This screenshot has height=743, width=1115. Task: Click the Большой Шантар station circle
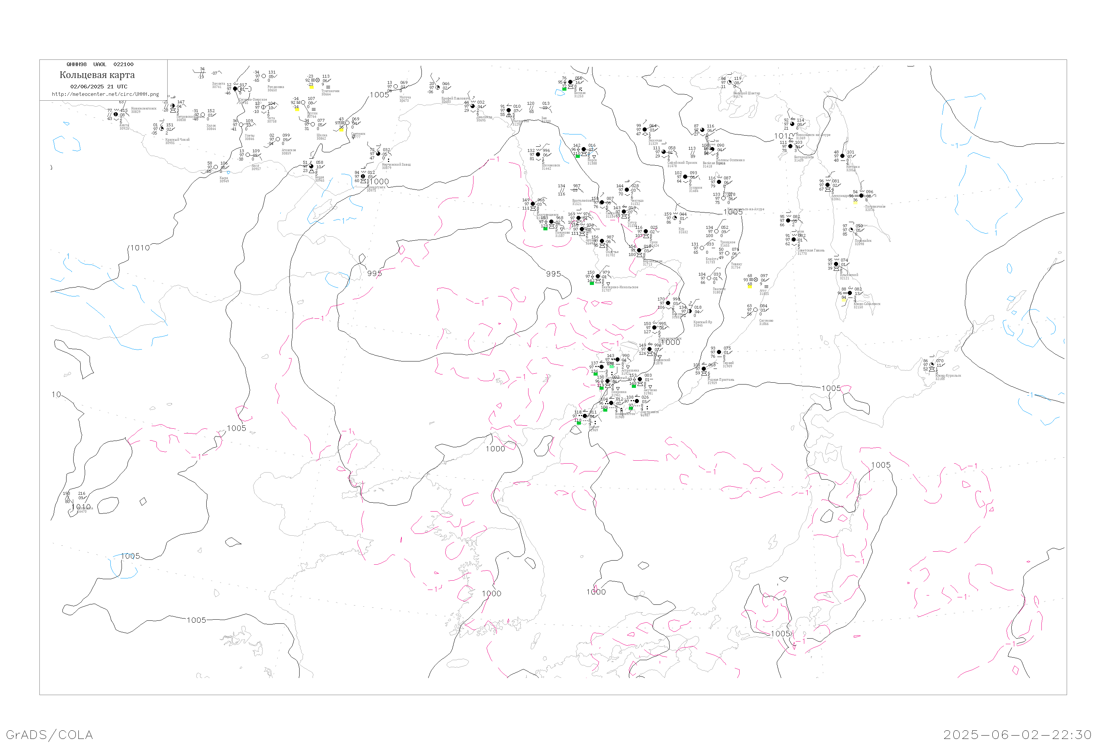click(730, 82)
